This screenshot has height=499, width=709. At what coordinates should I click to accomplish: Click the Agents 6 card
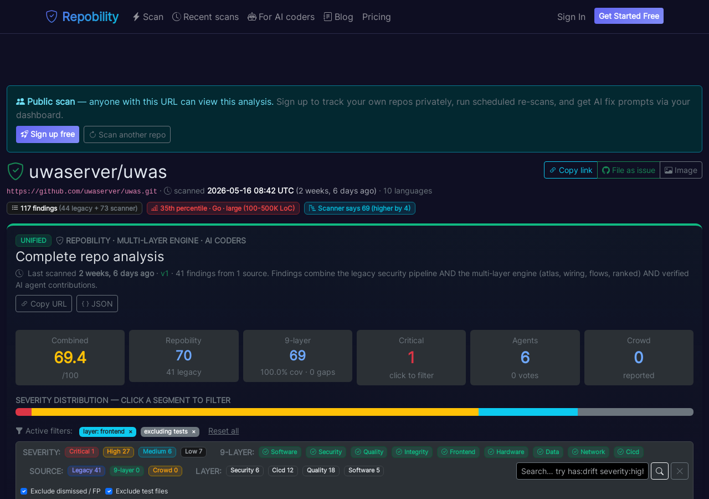[525, 358]
